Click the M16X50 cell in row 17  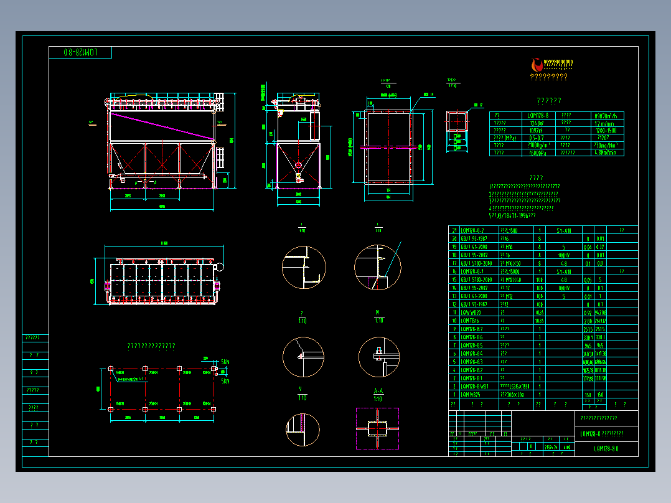click(516, 263)
